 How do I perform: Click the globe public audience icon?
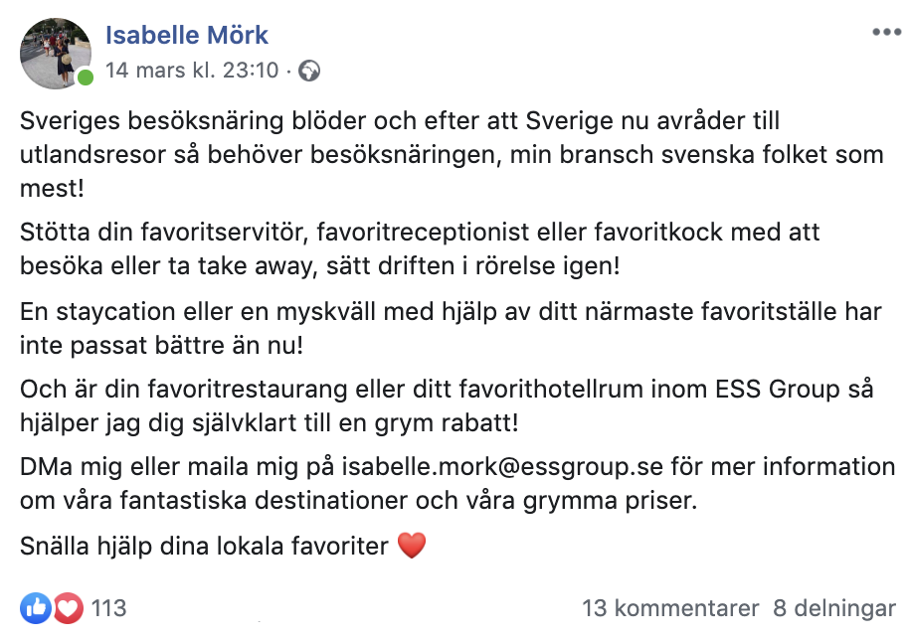coord(309,71)
